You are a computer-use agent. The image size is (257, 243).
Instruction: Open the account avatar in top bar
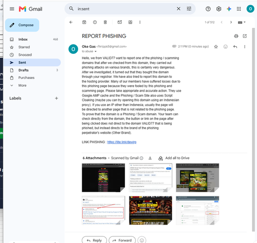click(x=250, y=9)
